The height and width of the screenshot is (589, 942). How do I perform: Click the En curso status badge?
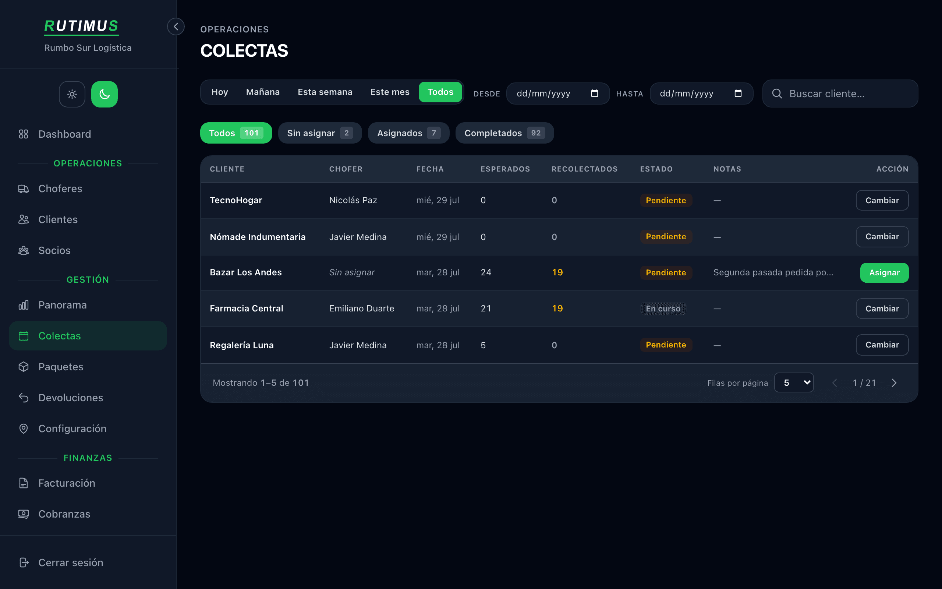[663, 308]
